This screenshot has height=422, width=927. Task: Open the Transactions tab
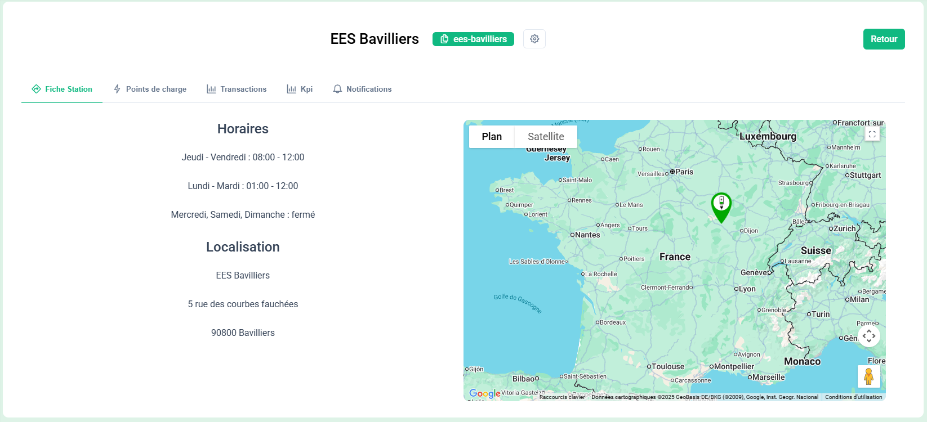(237, 89)
